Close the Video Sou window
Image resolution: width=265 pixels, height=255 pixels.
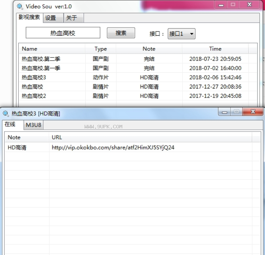tap(249, 5)
